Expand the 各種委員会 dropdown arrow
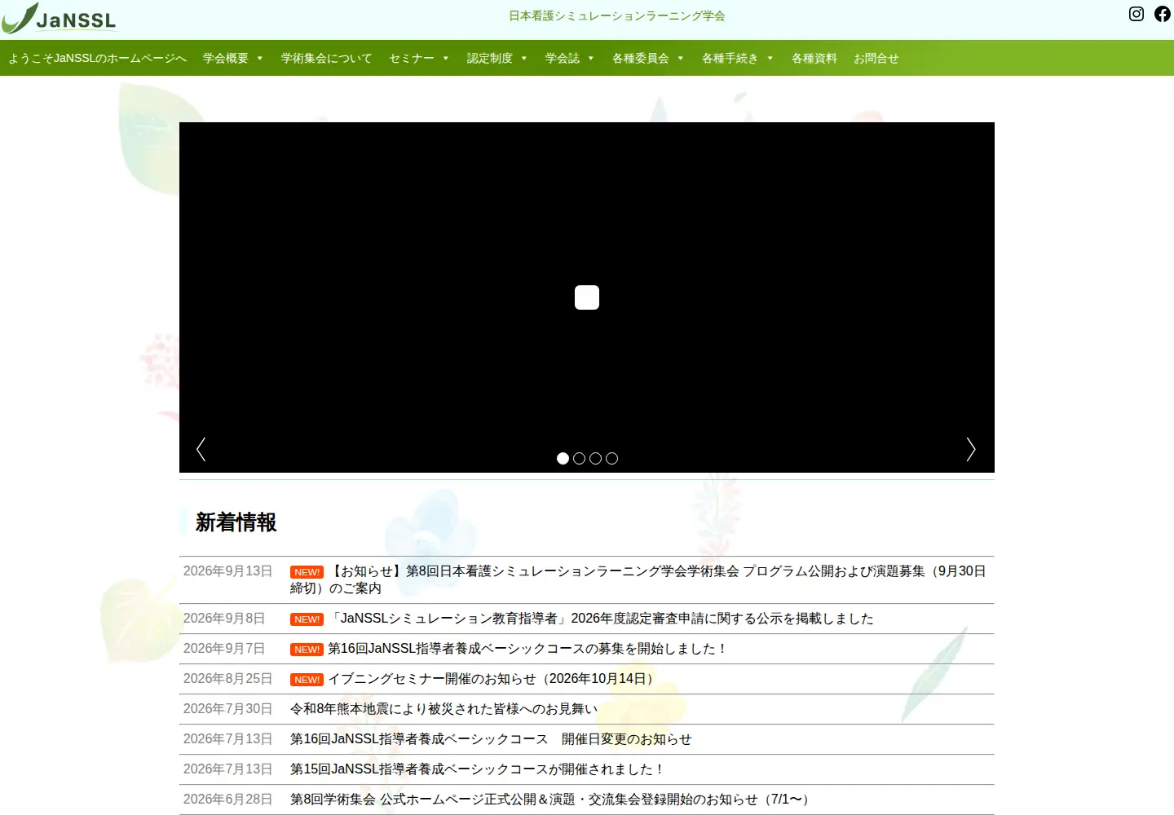The width and height of the screenshot is (1174, 815). [681, 59]
